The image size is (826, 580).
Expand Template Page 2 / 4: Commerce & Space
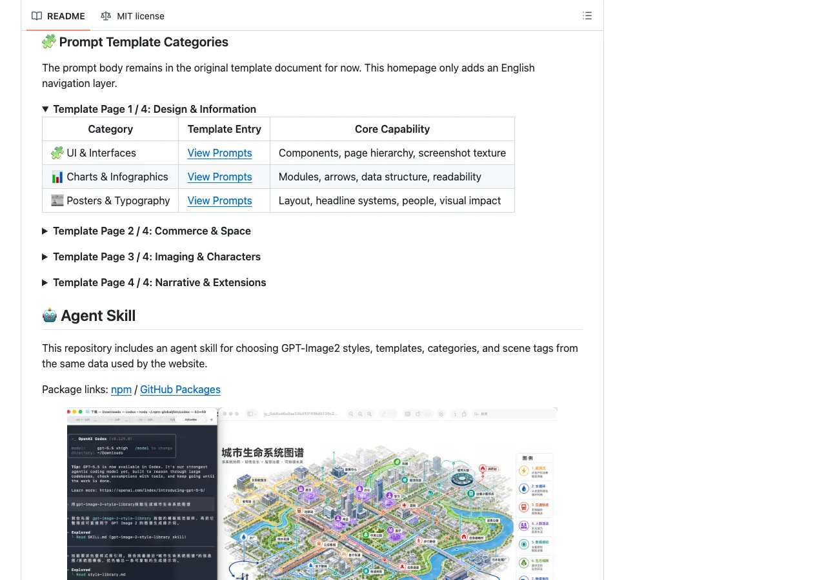(146, 231)
